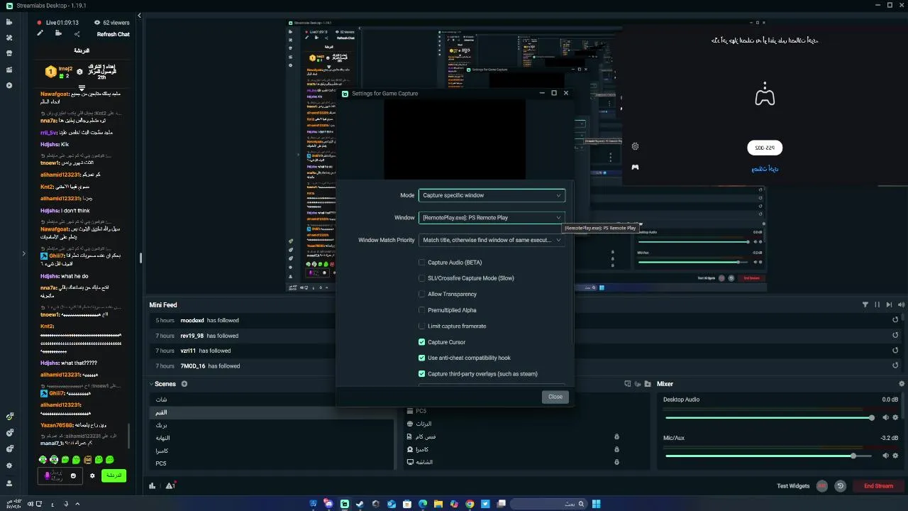Mute Mini Feed alert sounds
This screenshot has width=908, height=511.
(902, 304)
